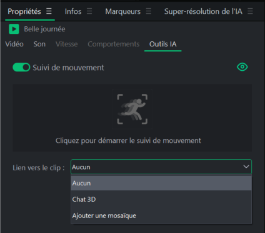Switch to the Son tab
This screenshot has width=265, height=233.
click(39, 44)
